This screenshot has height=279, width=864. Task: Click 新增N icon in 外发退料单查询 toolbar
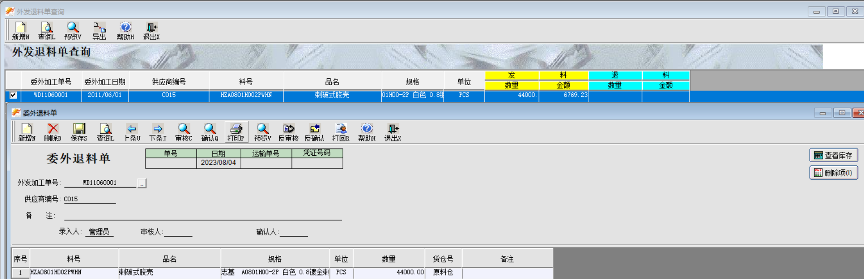click(20, 31)
